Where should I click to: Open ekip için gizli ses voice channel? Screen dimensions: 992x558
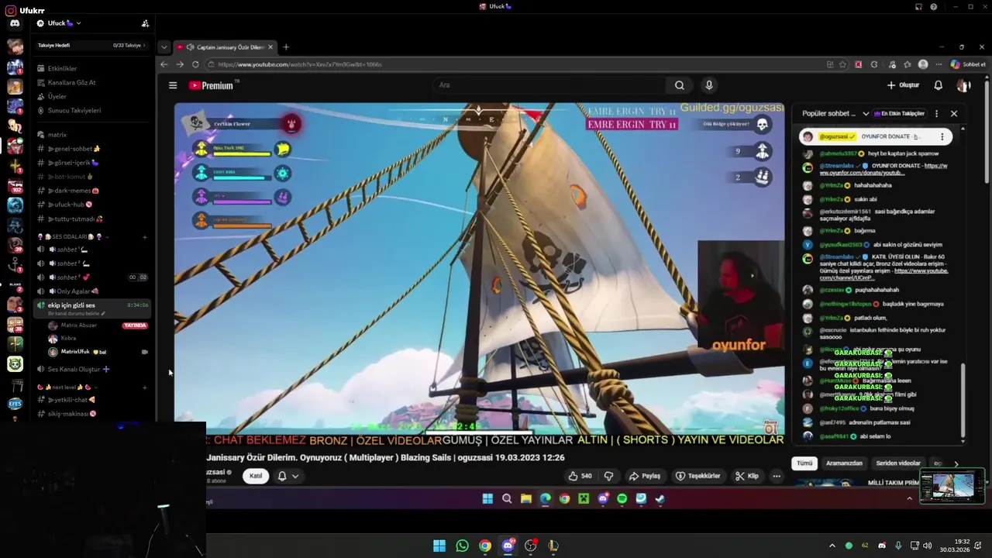coord(91,308)
